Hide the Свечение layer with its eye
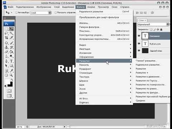The image size is (172, 129). pyautogui.click(x=139, y=36)
